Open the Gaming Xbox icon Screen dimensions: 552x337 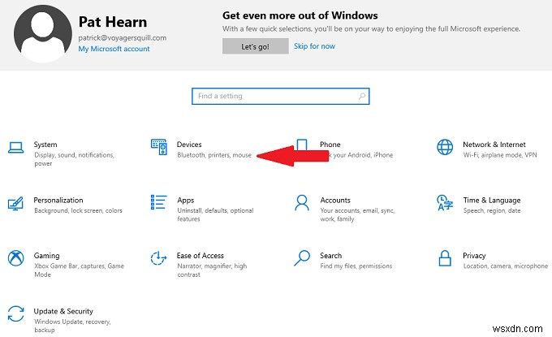click(x=16, y=258)
